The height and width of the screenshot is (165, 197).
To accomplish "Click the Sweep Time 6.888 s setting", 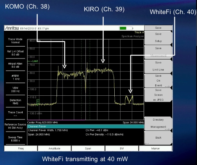I will tap(15, 139).
